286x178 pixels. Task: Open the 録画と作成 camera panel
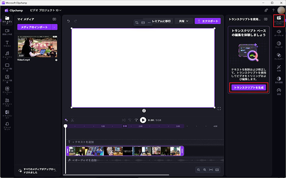[x=7, y=32]
